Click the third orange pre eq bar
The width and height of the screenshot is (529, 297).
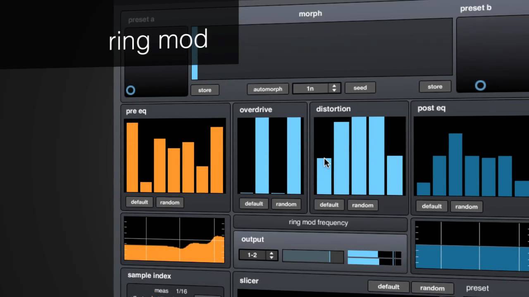(x=160, y=165)
